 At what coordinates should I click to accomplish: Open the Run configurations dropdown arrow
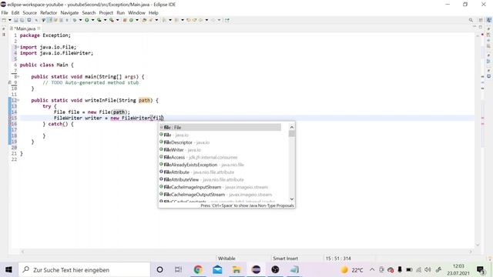[92, 20]
